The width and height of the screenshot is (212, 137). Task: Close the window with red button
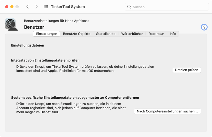point(7,7)
